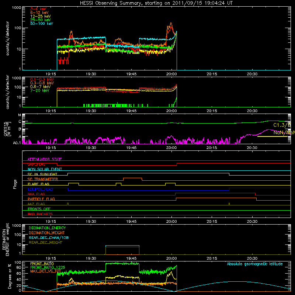Viewport: 295px width, 295px height.
Task: Click the HESSI Observing Summary title text
Action: (156, 3)
